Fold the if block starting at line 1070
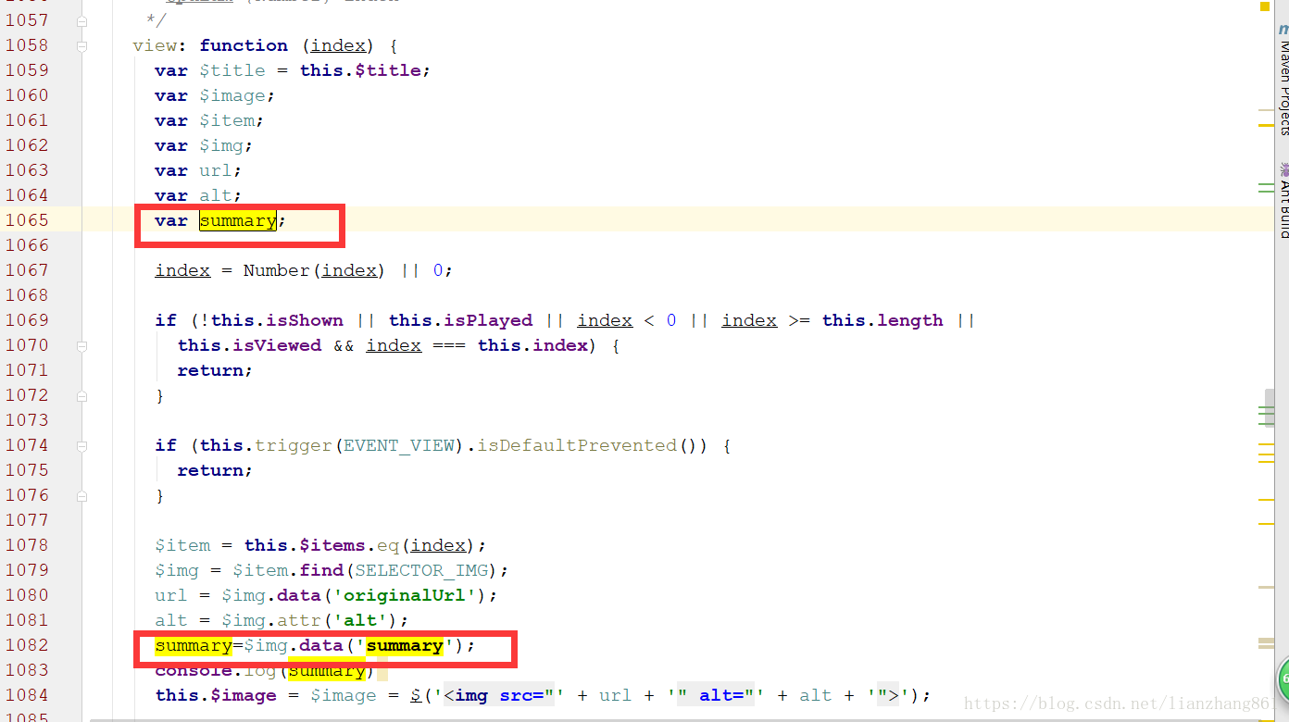The height and width of the screenshot is (722, 1289). (82, 345)
